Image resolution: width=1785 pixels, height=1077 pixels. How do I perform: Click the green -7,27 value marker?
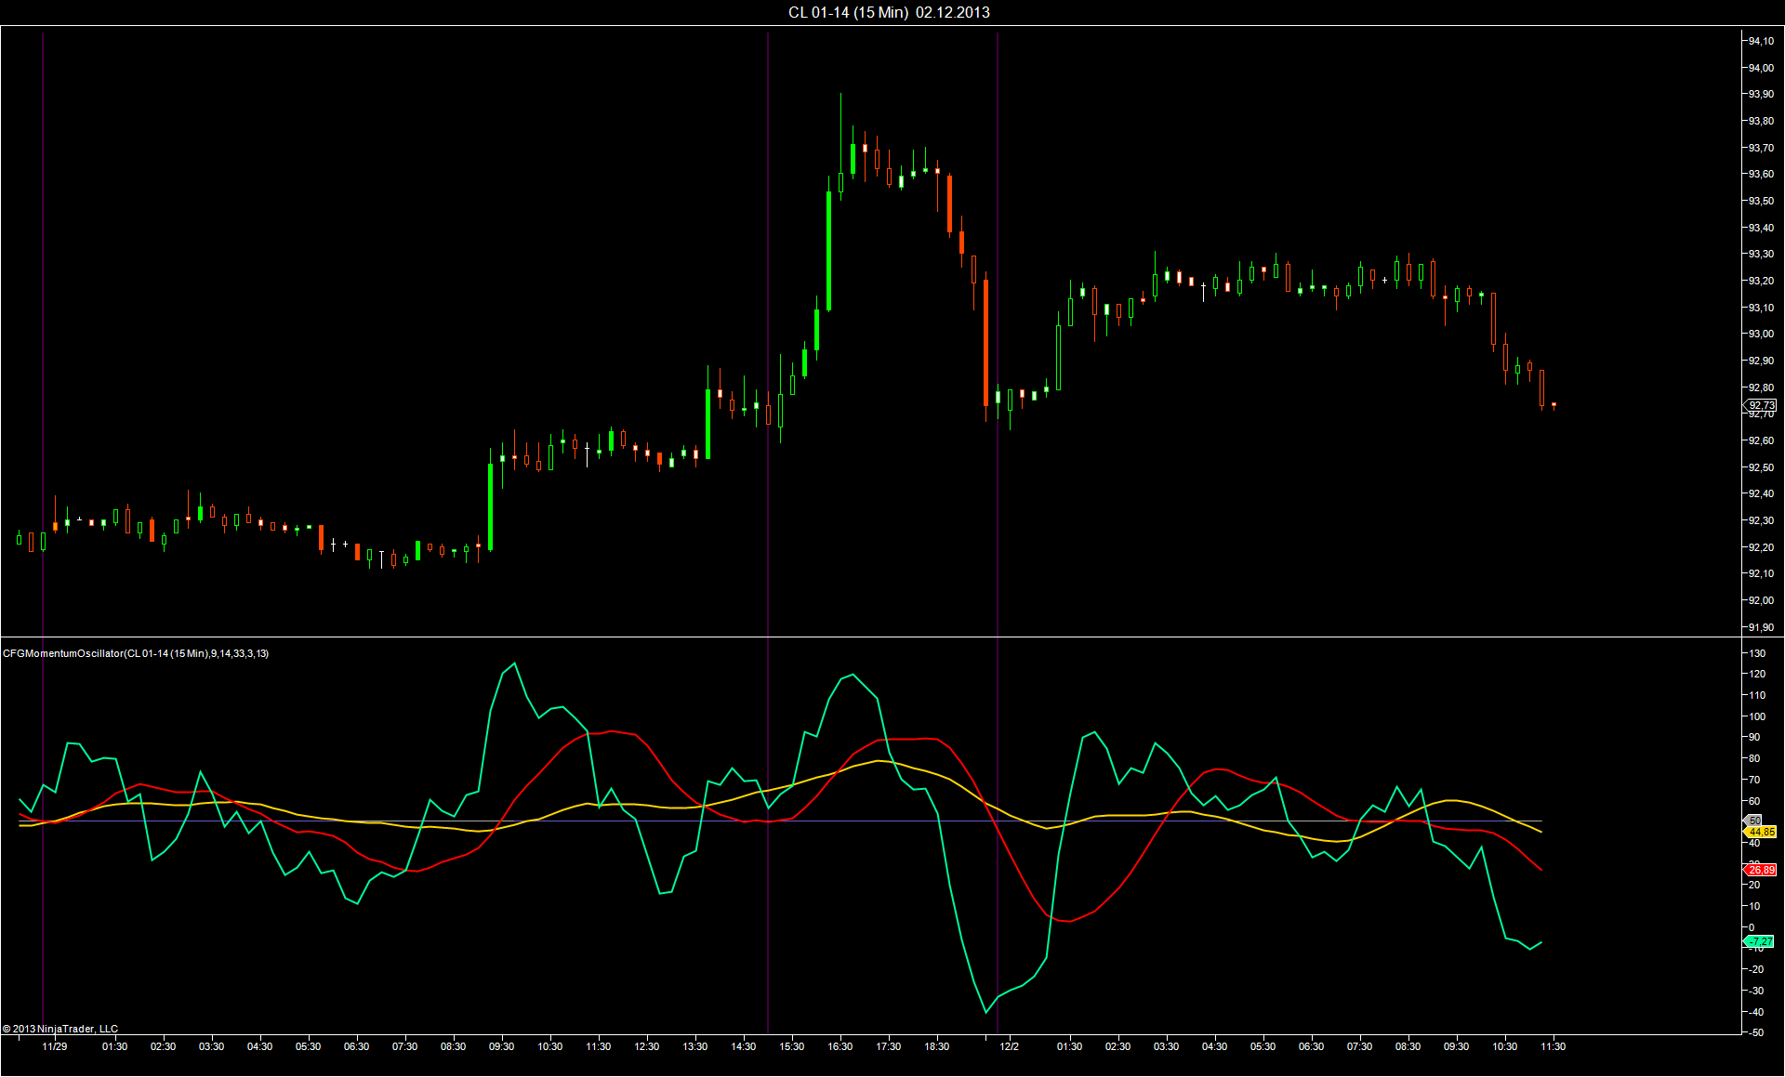pos(1759,941)
